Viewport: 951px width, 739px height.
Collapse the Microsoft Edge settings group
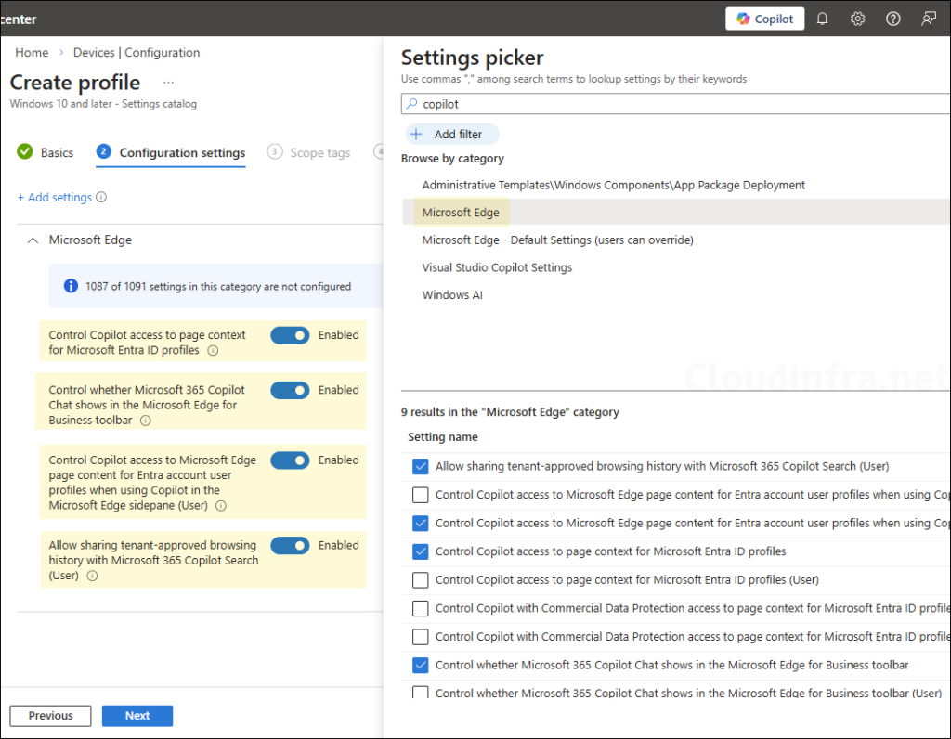point(33,240)
